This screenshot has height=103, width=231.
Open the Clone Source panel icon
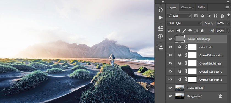point(160,47)
